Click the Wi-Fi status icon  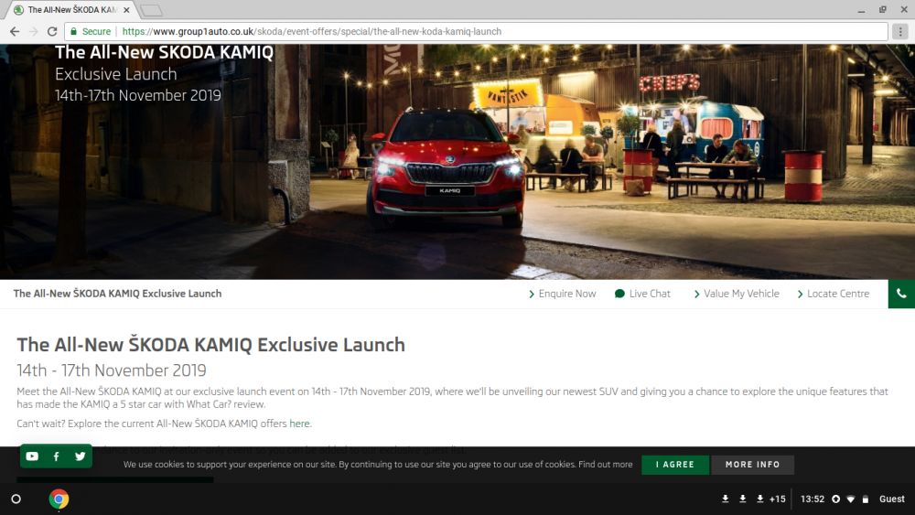851,499
